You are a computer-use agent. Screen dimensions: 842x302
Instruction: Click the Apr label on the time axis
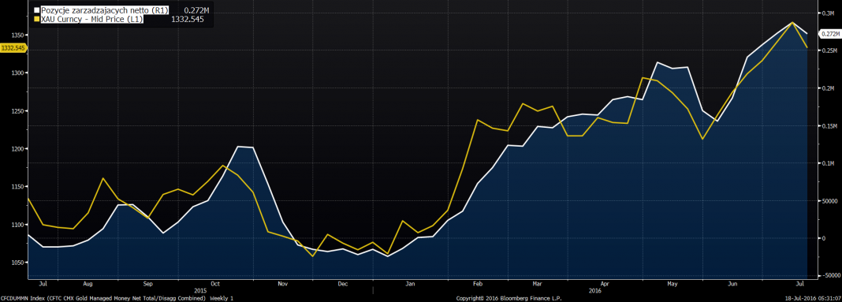point(605,283)
